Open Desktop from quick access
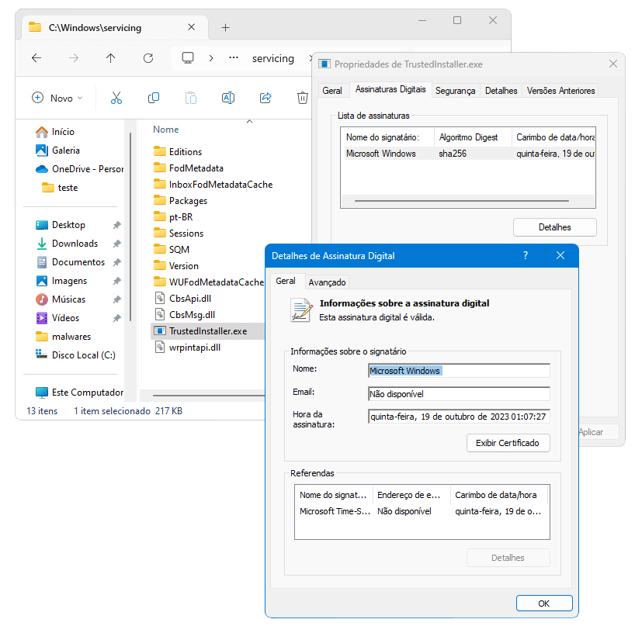Image resolution: width=635 pixels, height=633 pixels. (x=61, y=225)
